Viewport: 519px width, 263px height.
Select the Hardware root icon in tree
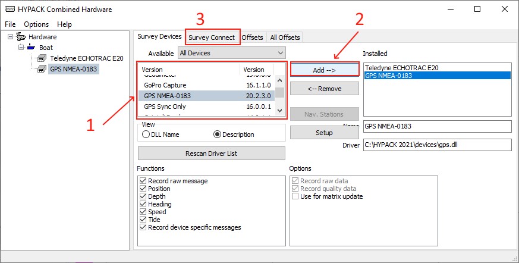point(21,36)
